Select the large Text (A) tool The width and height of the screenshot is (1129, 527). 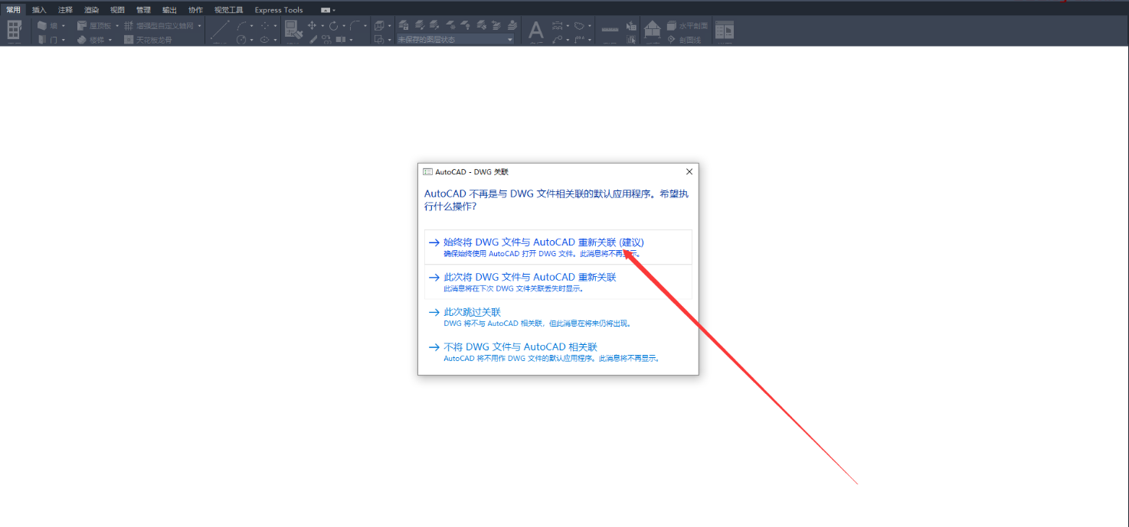pos(536,31)
